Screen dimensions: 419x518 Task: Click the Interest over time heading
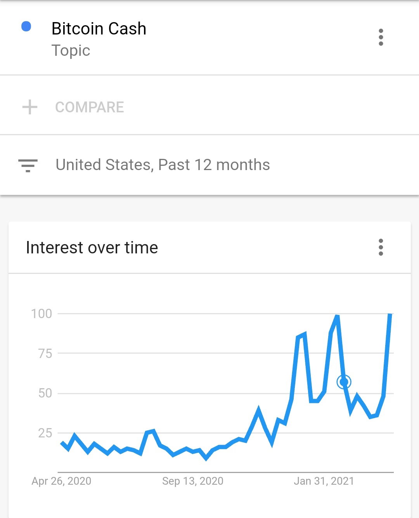92,248
